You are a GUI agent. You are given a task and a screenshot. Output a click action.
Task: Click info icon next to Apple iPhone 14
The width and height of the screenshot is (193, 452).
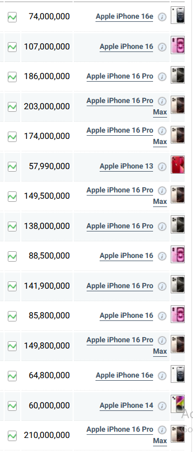(162, 406)
